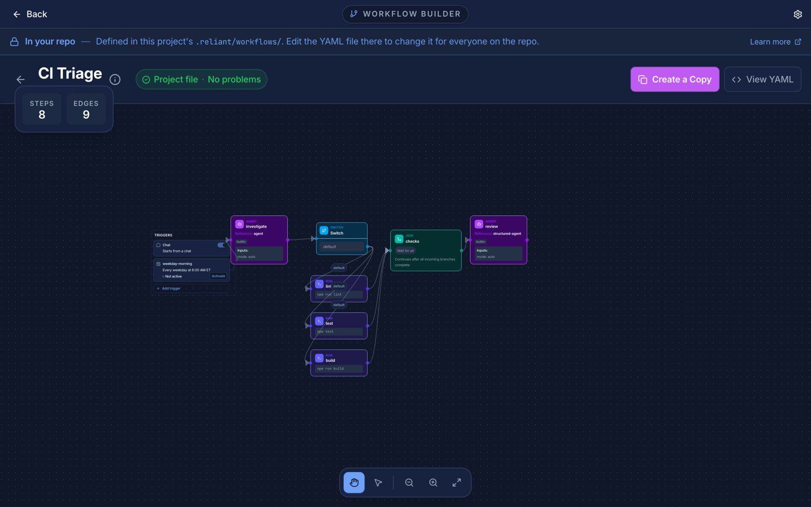Toggle the Chat trigger switch

pyautogui.click(x=222, y=245)
